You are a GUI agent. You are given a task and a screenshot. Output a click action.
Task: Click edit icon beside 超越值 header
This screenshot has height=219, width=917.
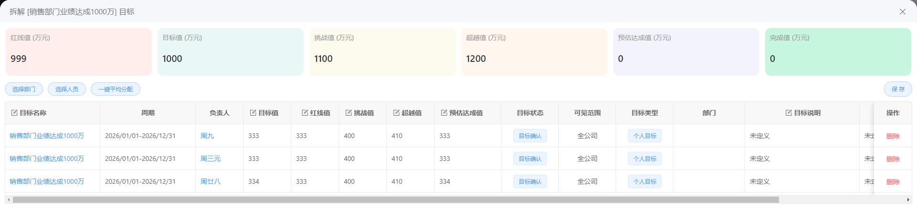click(x=396, y=113)
